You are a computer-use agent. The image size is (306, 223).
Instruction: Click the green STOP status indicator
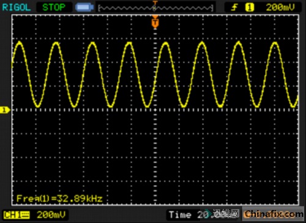(x=54, y=7)
